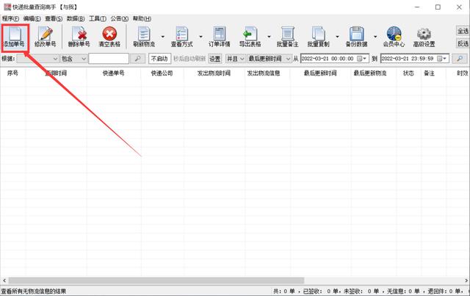Click the 全选 select-all button

463,32
